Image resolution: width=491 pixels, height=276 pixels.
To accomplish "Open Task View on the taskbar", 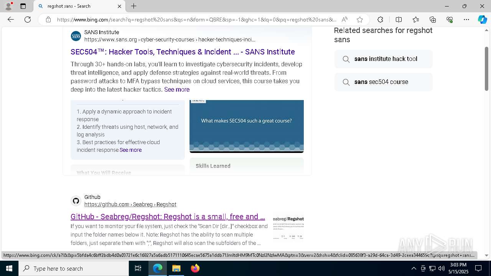I will coord(138,268).
